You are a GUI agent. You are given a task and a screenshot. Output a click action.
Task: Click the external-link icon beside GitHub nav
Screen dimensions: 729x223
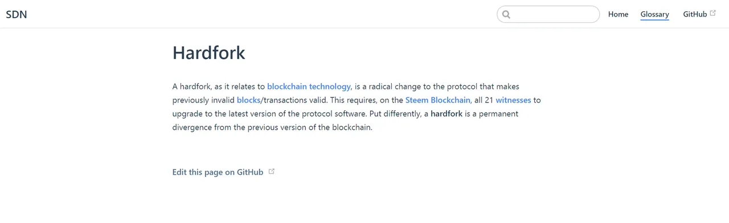point(713,13)
